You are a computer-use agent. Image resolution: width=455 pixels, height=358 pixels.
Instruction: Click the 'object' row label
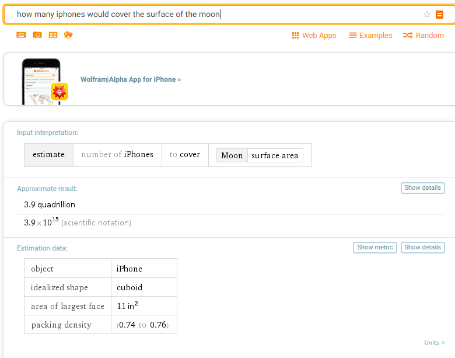click(42, 269)
